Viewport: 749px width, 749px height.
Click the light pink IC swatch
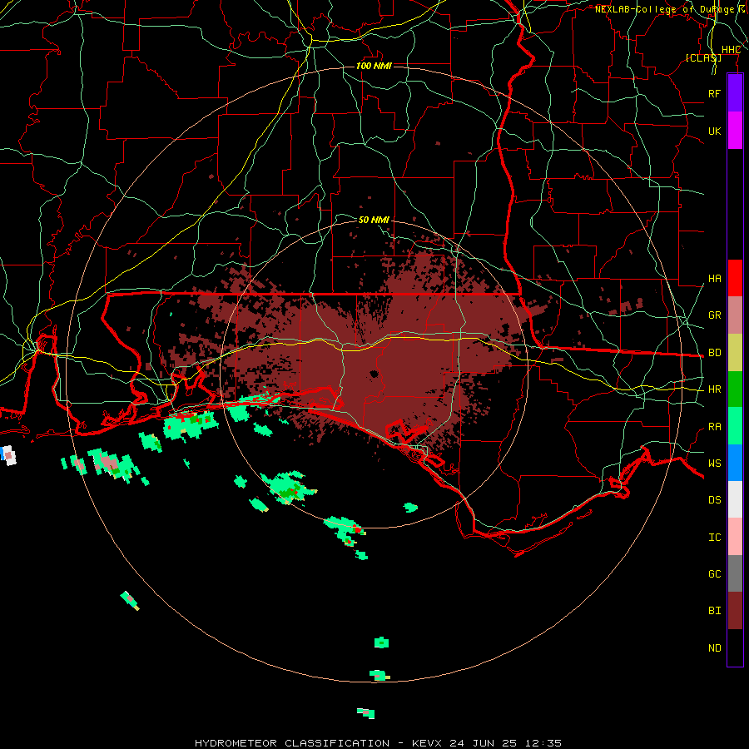click(x=735, y=537)
